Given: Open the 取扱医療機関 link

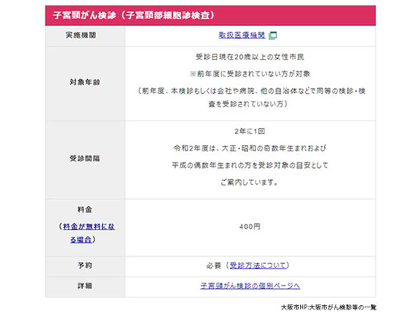Looking at the screenshot, I should click(242, 35).
